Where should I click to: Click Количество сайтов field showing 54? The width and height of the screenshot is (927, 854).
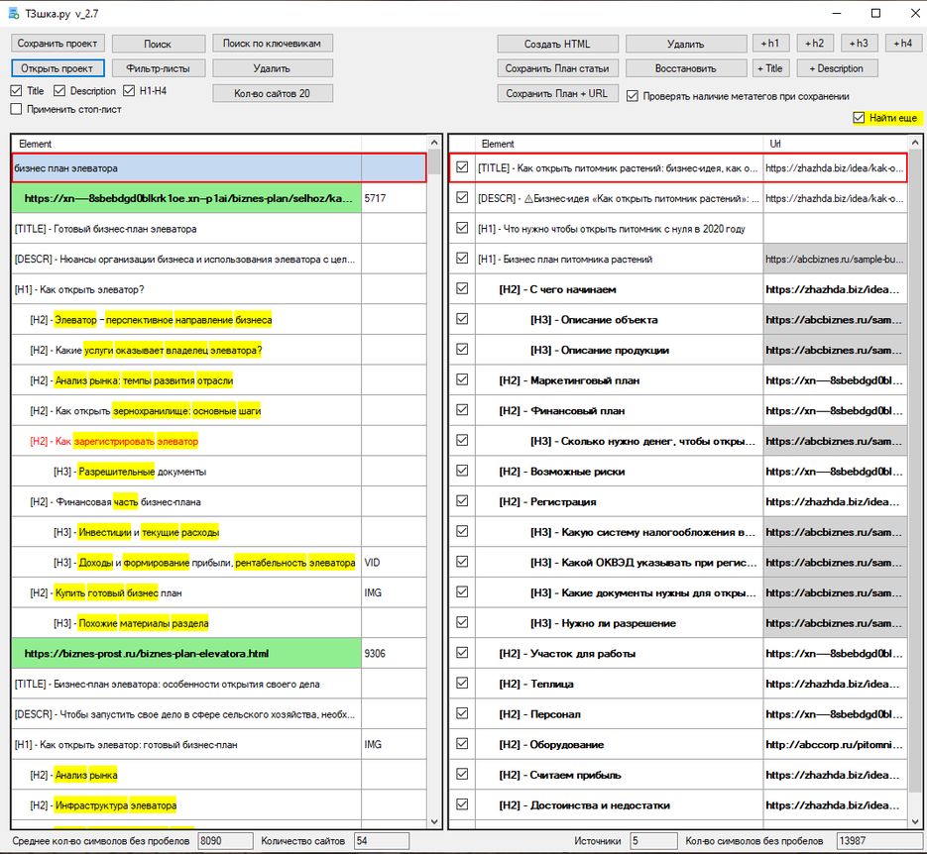(x=382, y=840)
